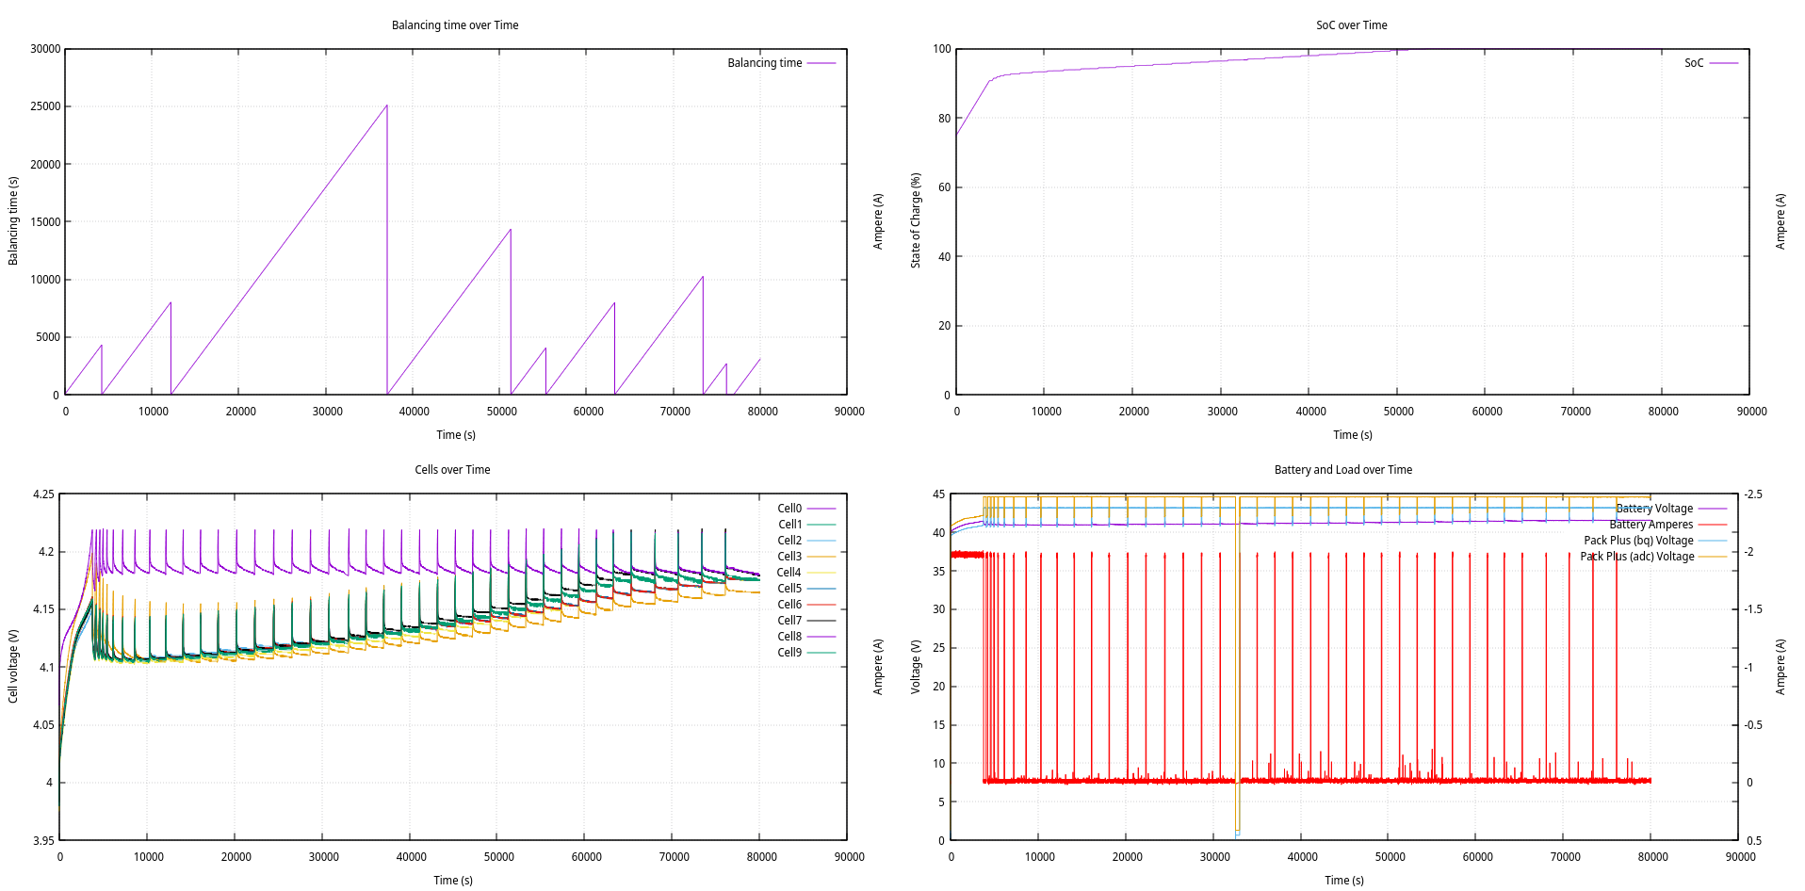
Task: Click the 100 tick on SoC y-axis
Action: 942,49
